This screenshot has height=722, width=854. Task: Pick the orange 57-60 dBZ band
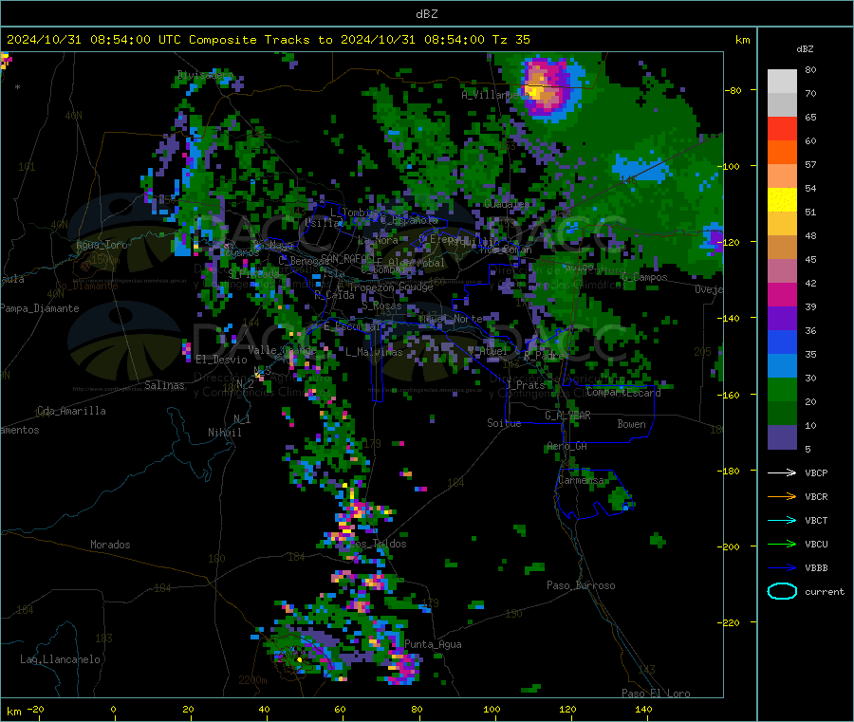pyautogui.click(x=782, y=153)
